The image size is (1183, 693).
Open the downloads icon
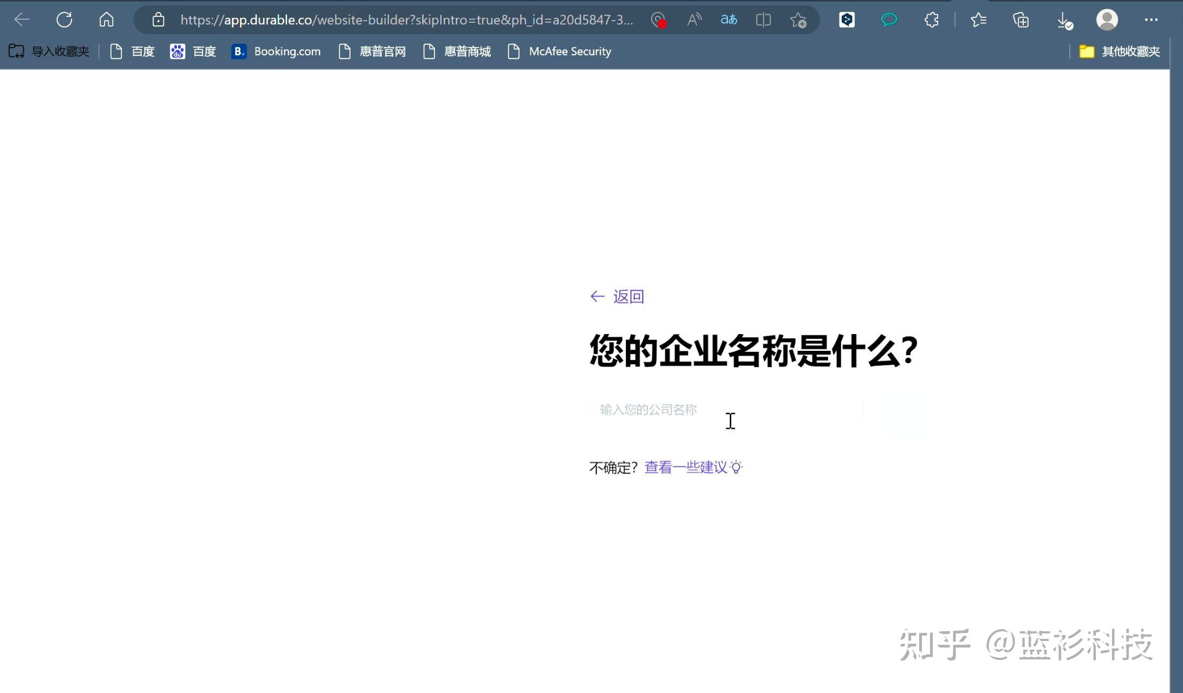pyautogui.click(x=1064, y=20)
